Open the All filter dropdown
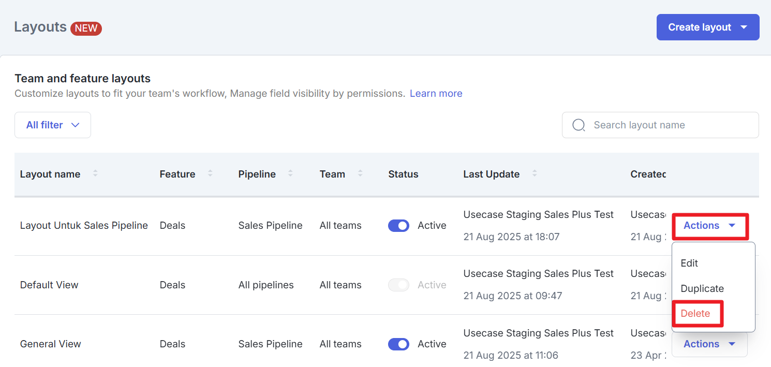Viewport: 771px width, 367px height. 53,125
